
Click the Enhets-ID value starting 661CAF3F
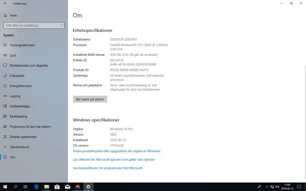tap(133, 62)
